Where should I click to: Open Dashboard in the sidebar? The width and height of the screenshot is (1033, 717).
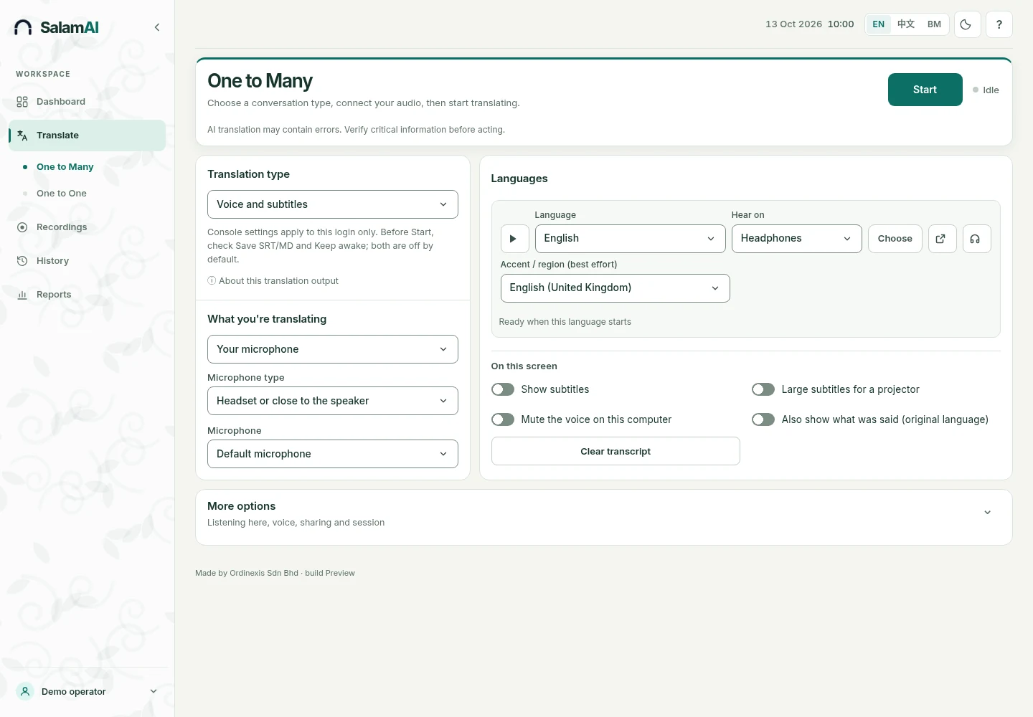(x=88, y=102)
